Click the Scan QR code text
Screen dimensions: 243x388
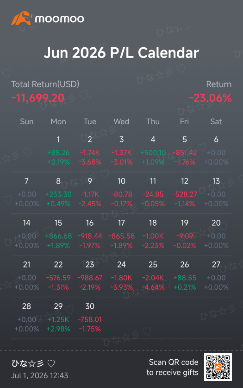(x=174, y=362)
